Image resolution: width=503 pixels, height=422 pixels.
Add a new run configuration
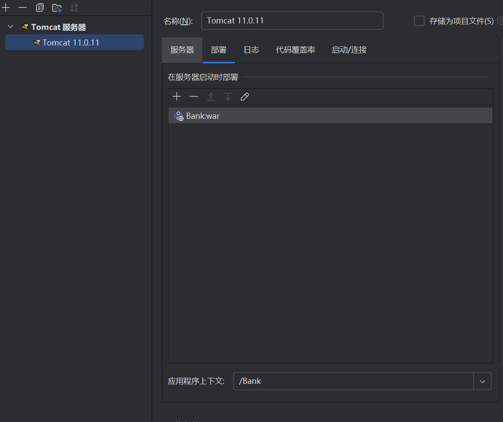tap(6, 8)
